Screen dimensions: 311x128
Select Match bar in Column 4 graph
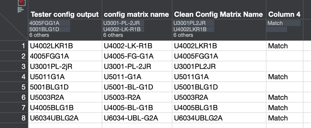[284, 23]
